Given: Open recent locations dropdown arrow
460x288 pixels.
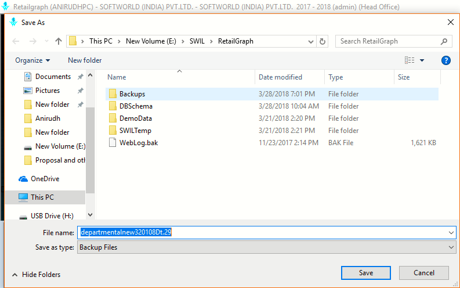Looking at the screenshot, I should coord(46,41).
